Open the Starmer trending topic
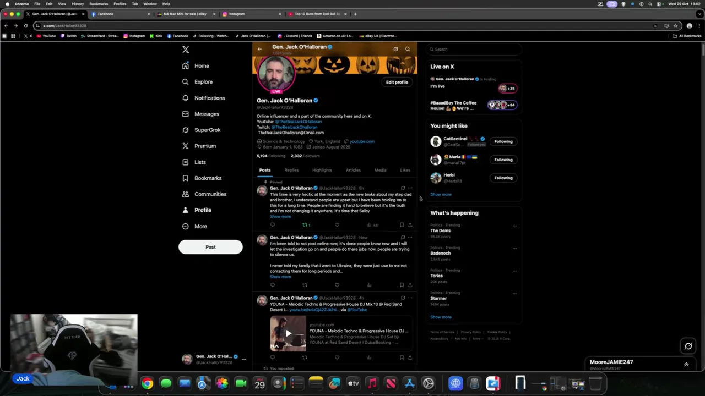The width and height of the screenshot is (705, 396). (438, 298)
